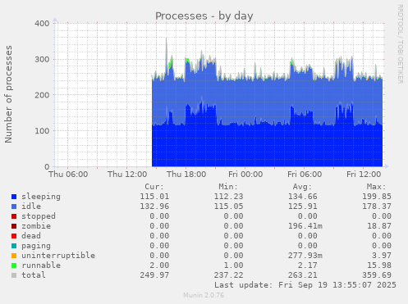Click total average value 263.21

pos(303,275)
